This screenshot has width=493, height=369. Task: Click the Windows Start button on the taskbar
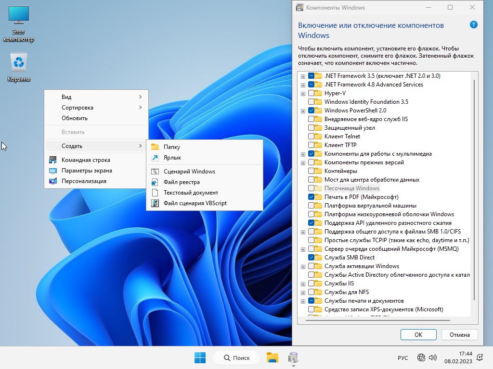200,357
